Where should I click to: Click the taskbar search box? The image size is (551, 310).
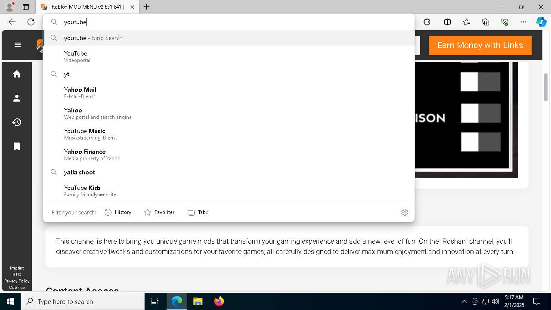(83, 301)
